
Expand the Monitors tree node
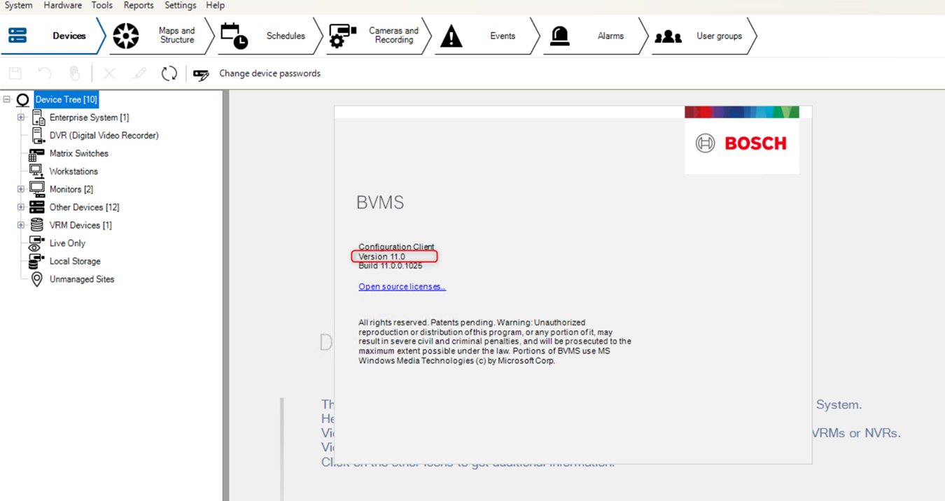[21, 190]
